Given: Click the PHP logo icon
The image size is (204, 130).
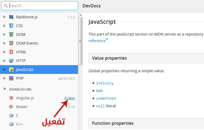Looking at the screenshot, I should (x=11, y=78).
